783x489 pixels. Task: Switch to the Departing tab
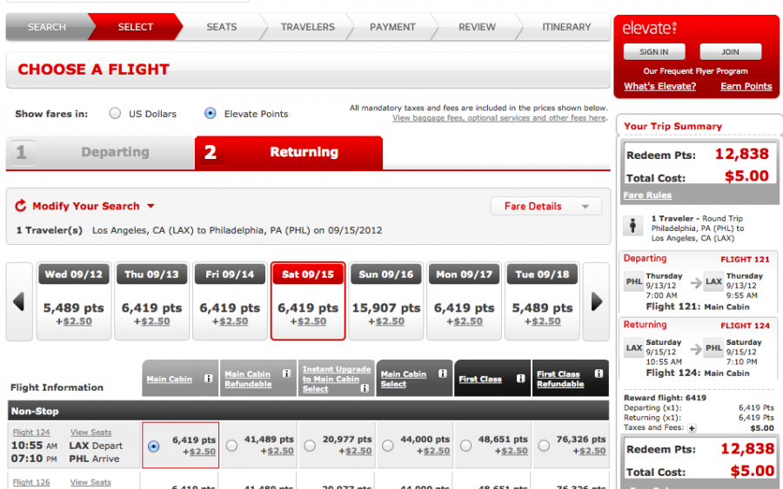click(x=100, y=153)
